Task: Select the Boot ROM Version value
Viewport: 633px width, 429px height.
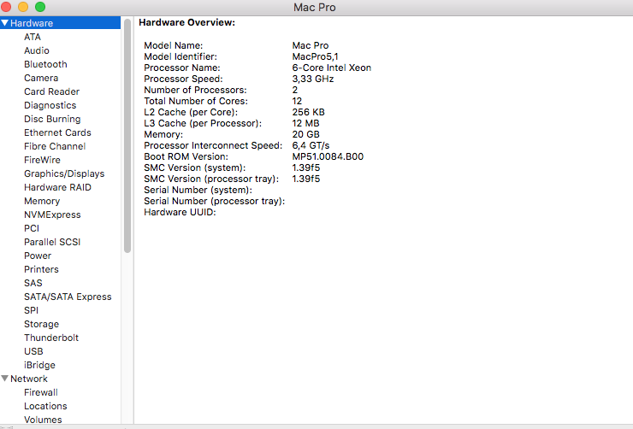Action: (x=328, y=156)
